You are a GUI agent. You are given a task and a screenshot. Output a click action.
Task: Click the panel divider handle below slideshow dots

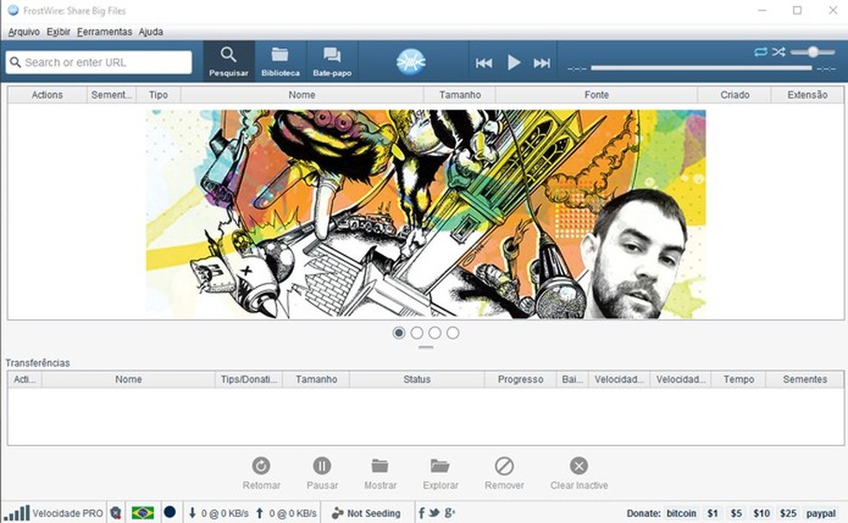coord(426,347)
